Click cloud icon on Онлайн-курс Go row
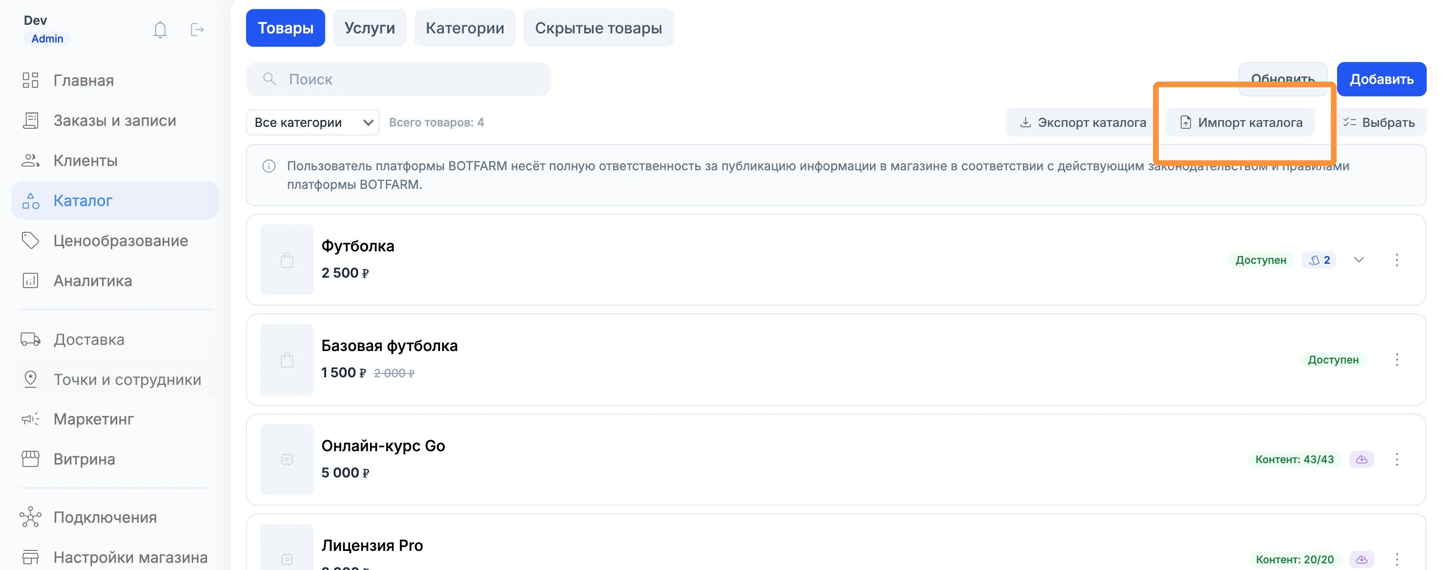1441x570 pixels. coord(1361,459)
